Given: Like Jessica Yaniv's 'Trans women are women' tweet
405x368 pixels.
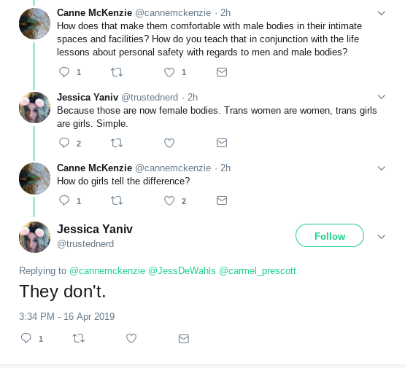Looking at the screenshot, I should click(169, 143).
